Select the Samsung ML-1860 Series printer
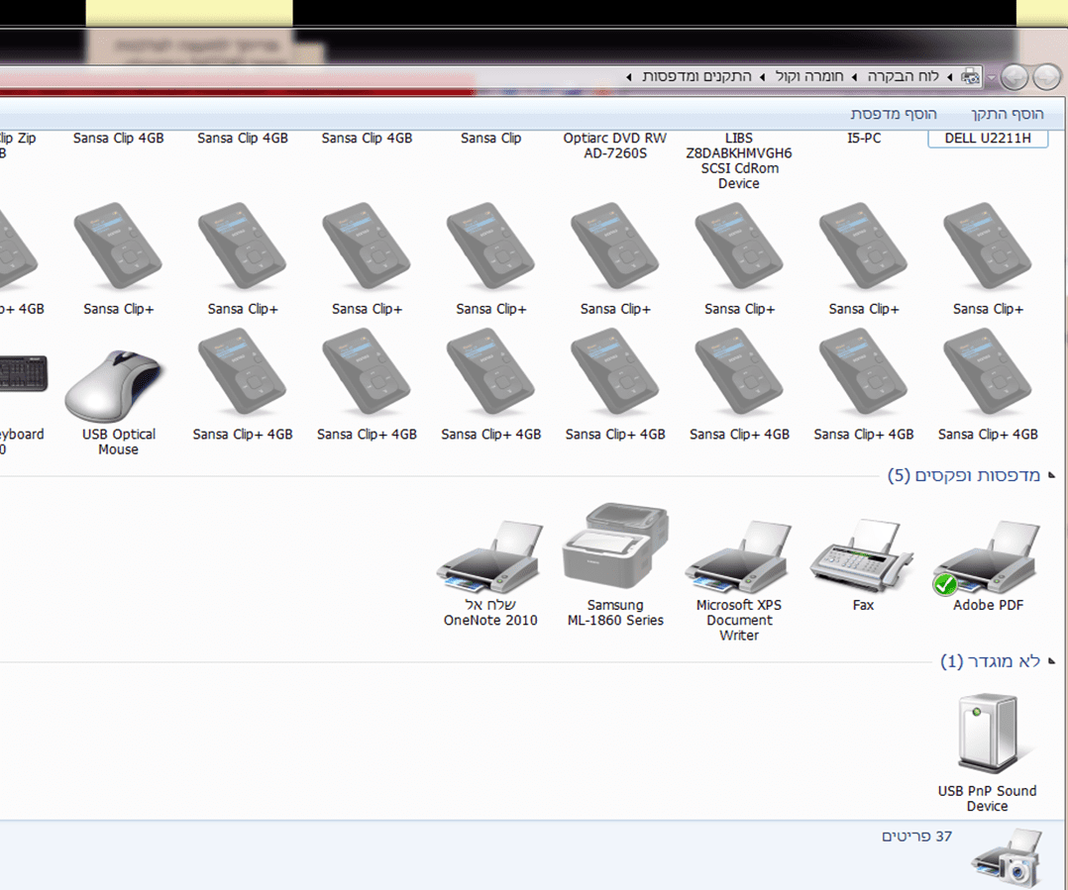1068x890 pixels. 615,545
